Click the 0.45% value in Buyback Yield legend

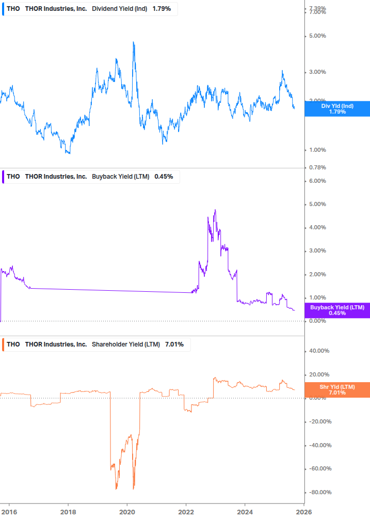point(164,177)
